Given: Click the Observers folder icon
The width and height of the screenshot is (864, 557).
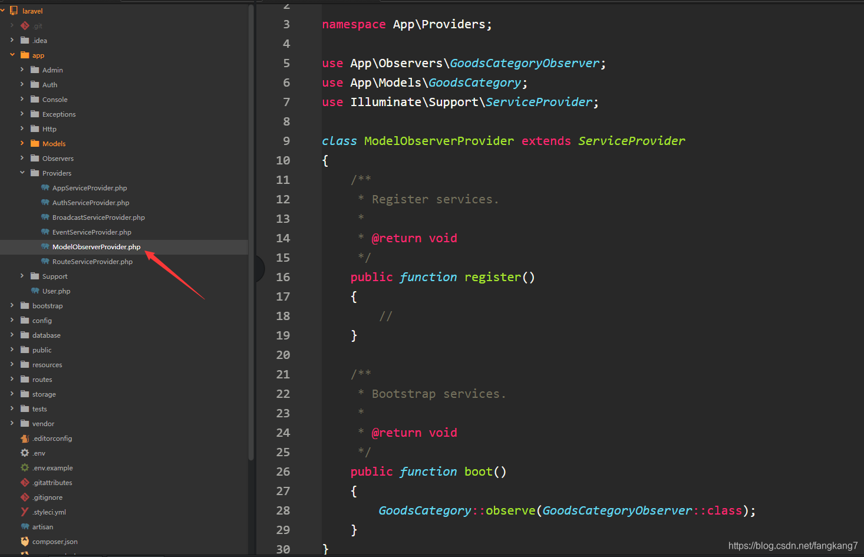Looking at the screenshot, I should coord(35,158).
